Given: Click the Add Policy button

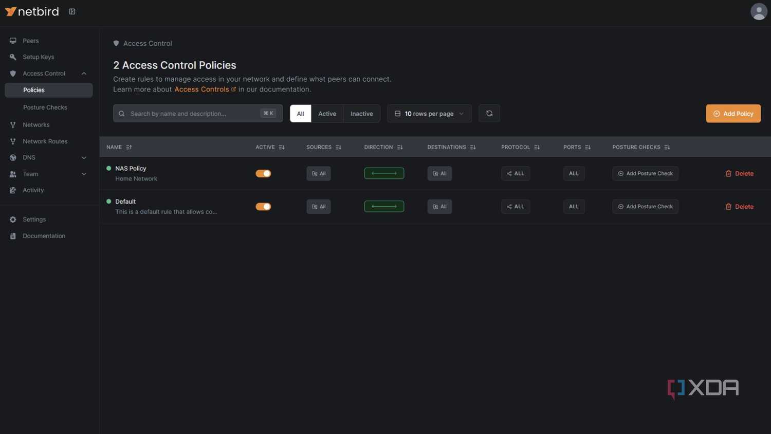Looking at the screenshot, I should [x=733, y=114].
